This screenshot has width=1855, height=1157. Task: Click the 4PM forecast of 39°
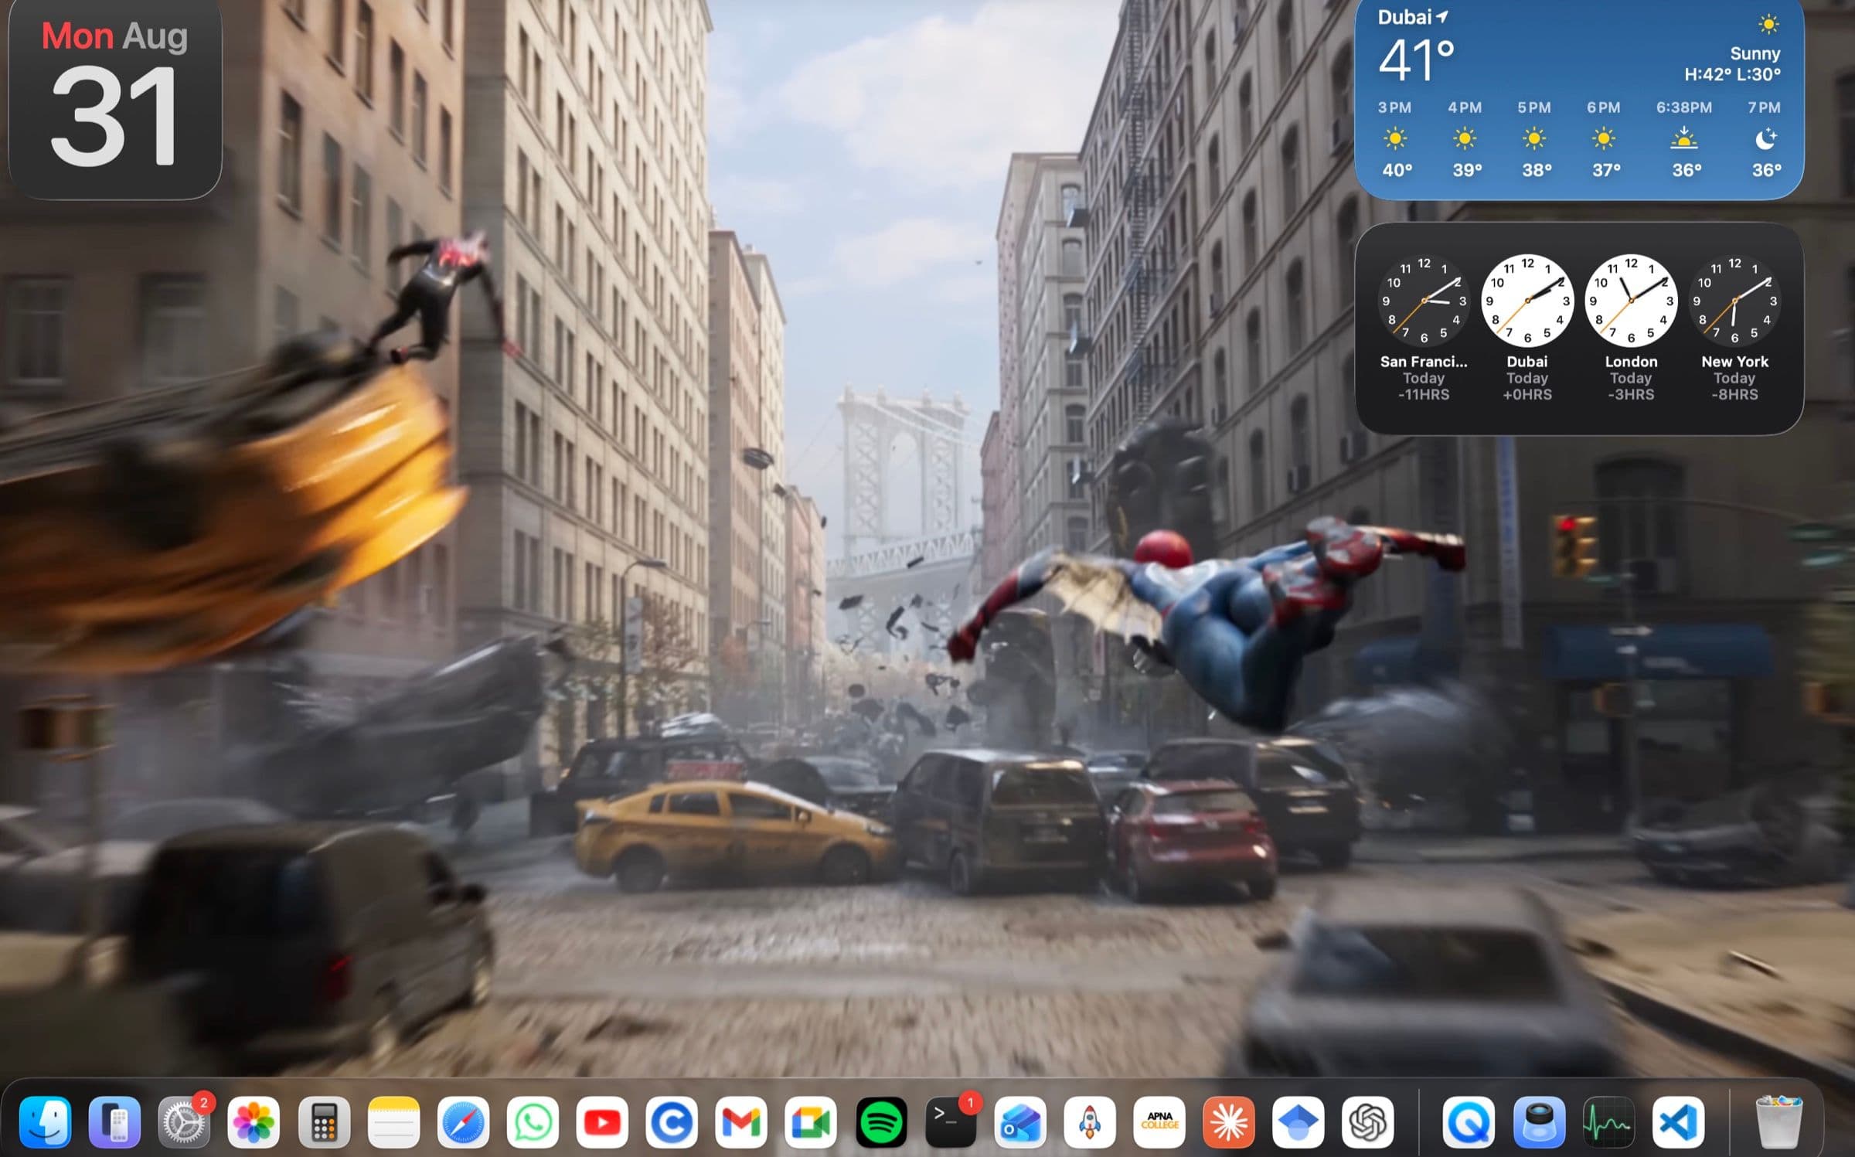click(1465, 139)
